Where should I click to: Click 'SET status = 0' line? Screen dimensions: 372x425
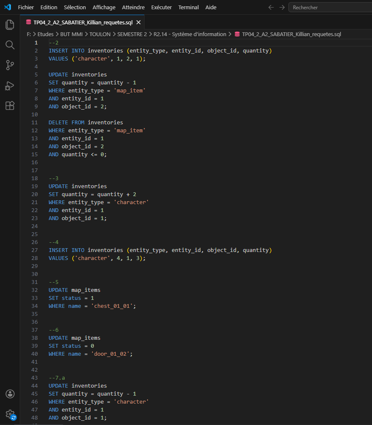click(71, 346)
